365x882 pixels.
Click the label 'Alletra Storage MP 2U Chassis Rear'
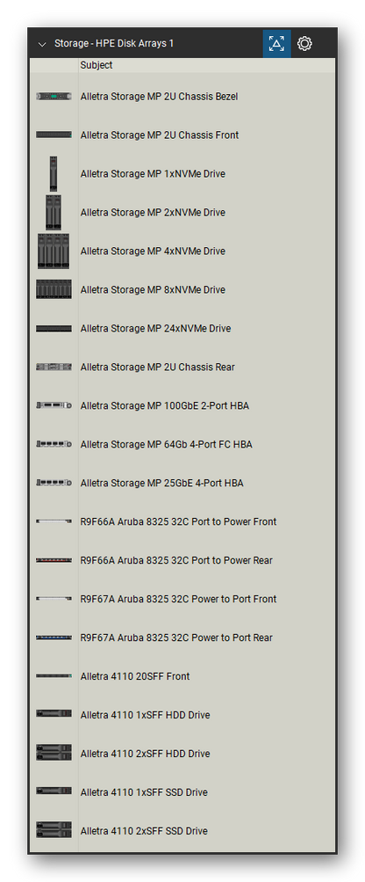(x=158, y=368)
